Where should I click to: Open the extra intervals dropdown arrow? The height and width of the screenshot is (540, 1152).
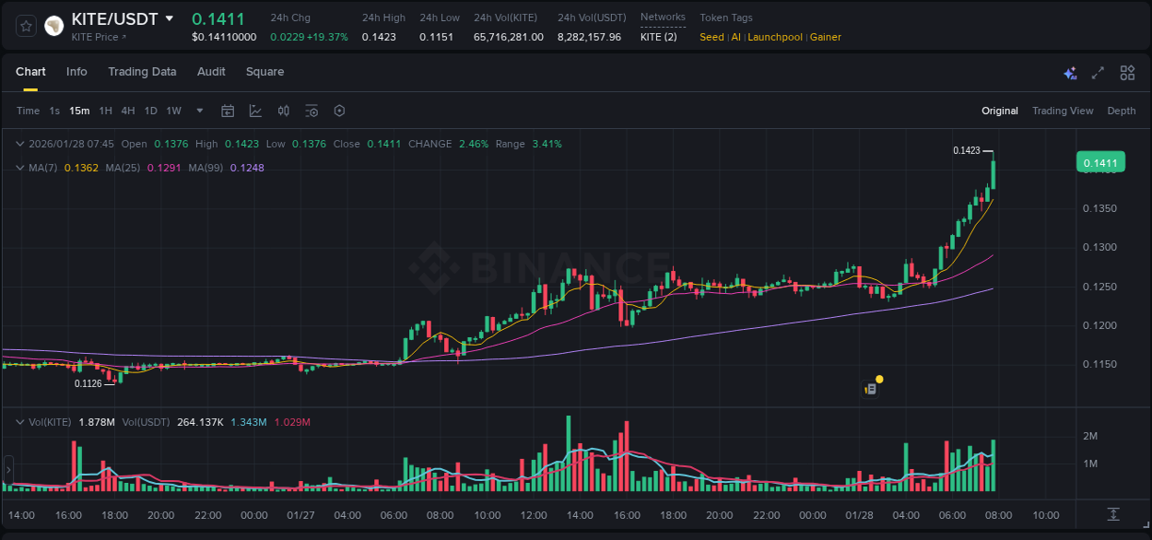click(x=198, y=111)
